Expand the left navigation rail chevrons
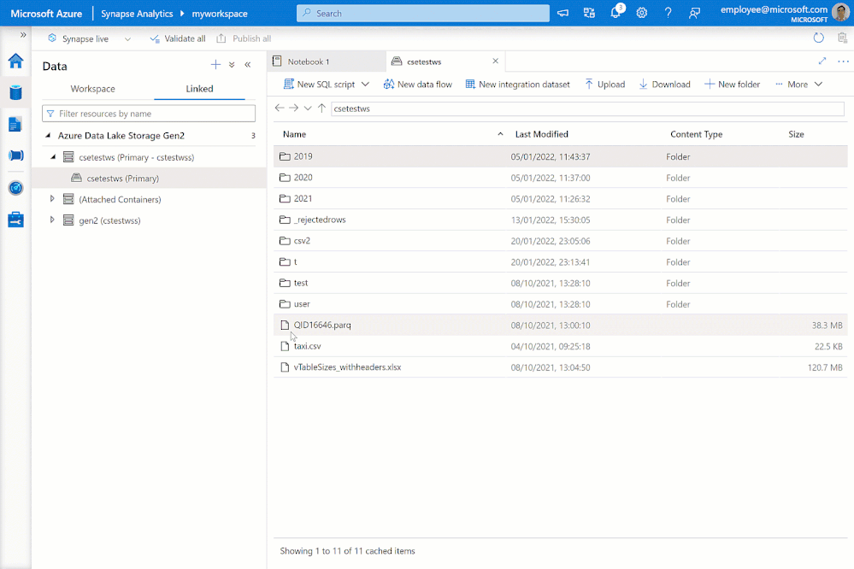The height and width of the screenshot is (569, 854). (x=23, y=35)
